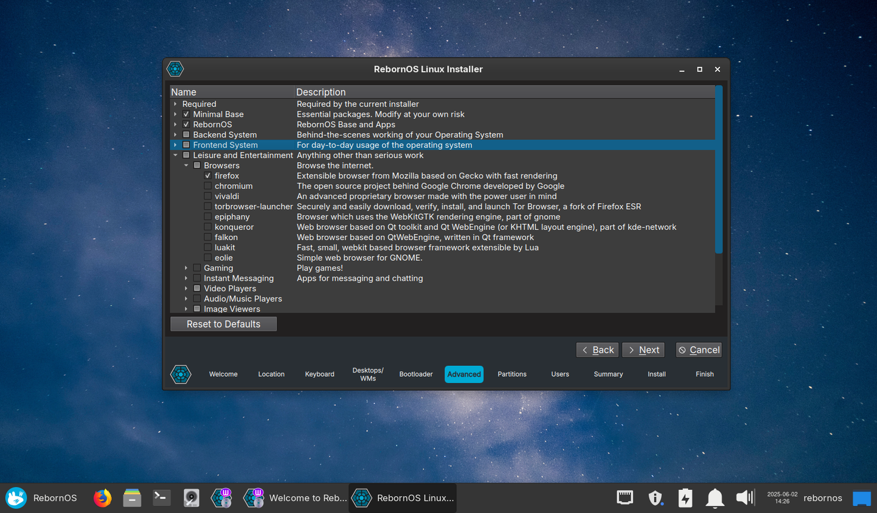Select the Image Viewers tree row

point(443,309)
